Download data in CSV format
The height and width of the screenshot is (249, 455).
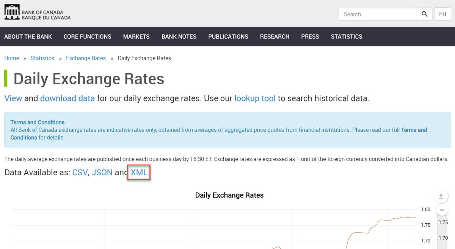click(80, 172)
